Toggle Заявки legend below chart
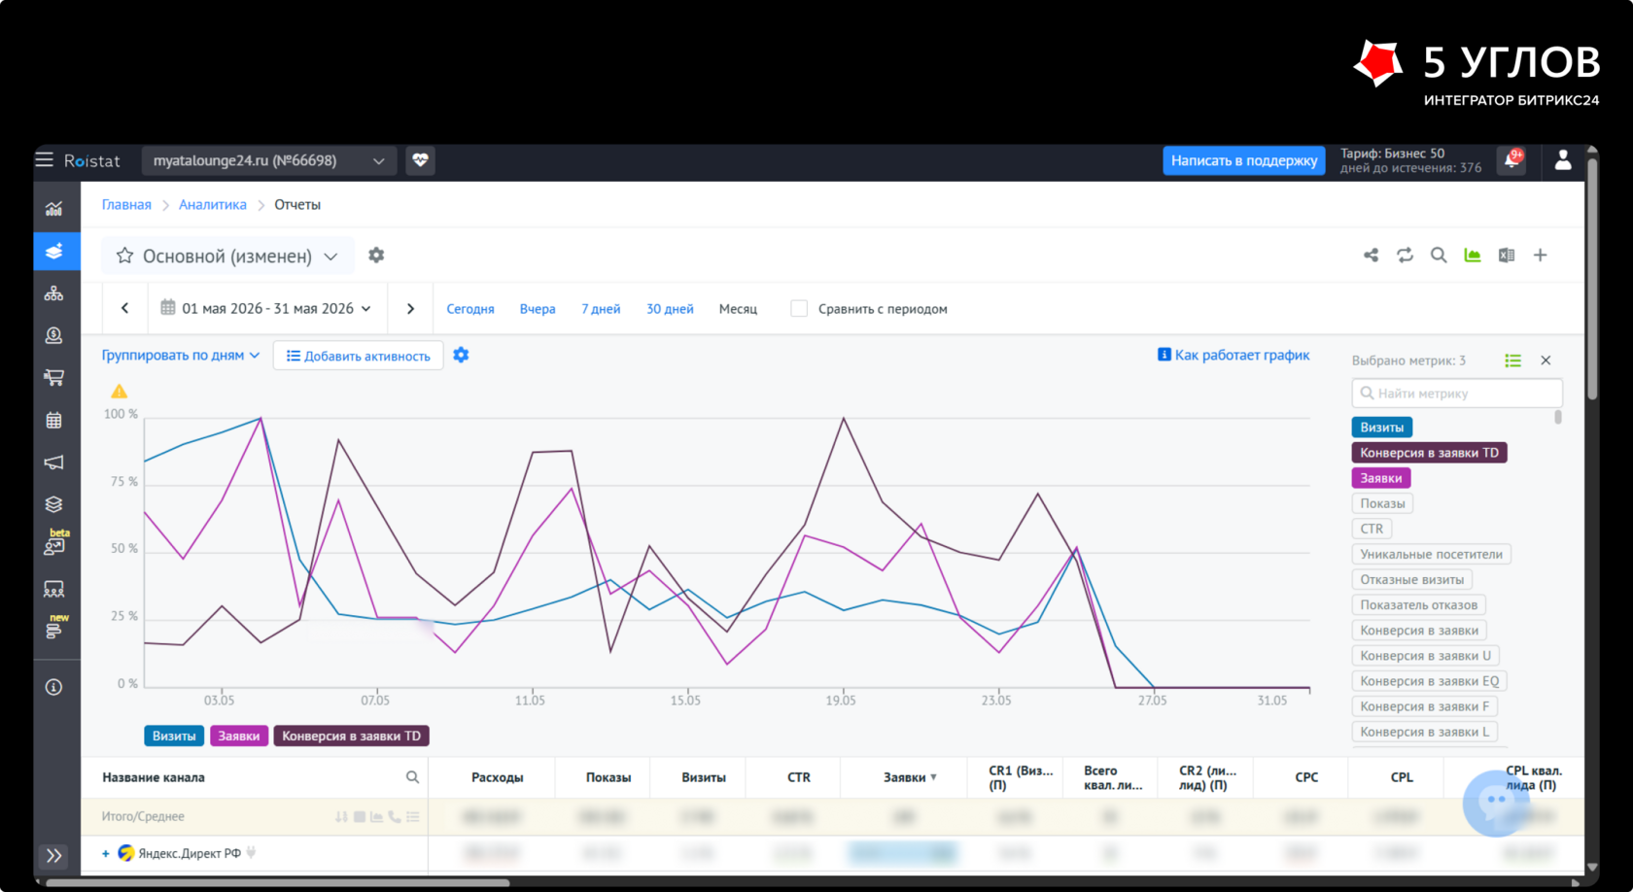The height and width of the screenshot is (892, 1633). [x=238, y=736]
